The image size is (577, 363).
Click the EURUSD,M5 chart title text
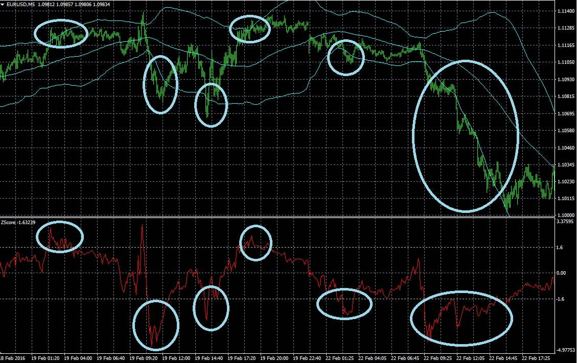tap(18, 5)
